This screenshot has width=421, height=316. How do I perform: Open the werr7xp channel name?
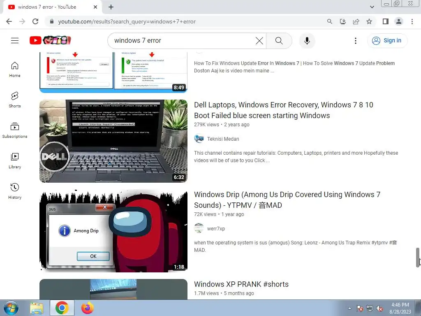(x=216, y=229)
